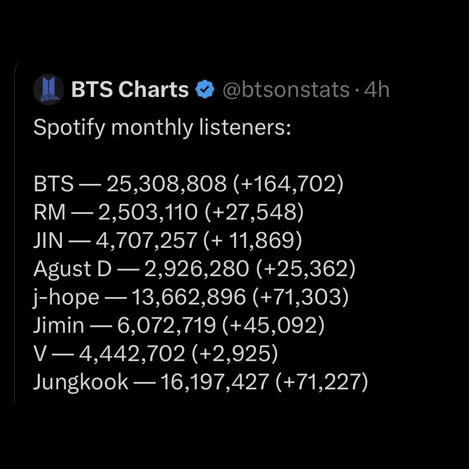
Task: Click the 4h timestamp
Action: point(377,90)
